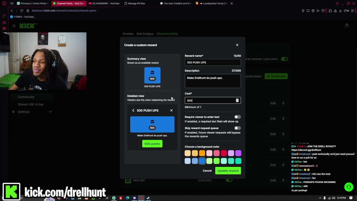
Task: Click the back arrow in detailed view
Action: click(133, 111)
